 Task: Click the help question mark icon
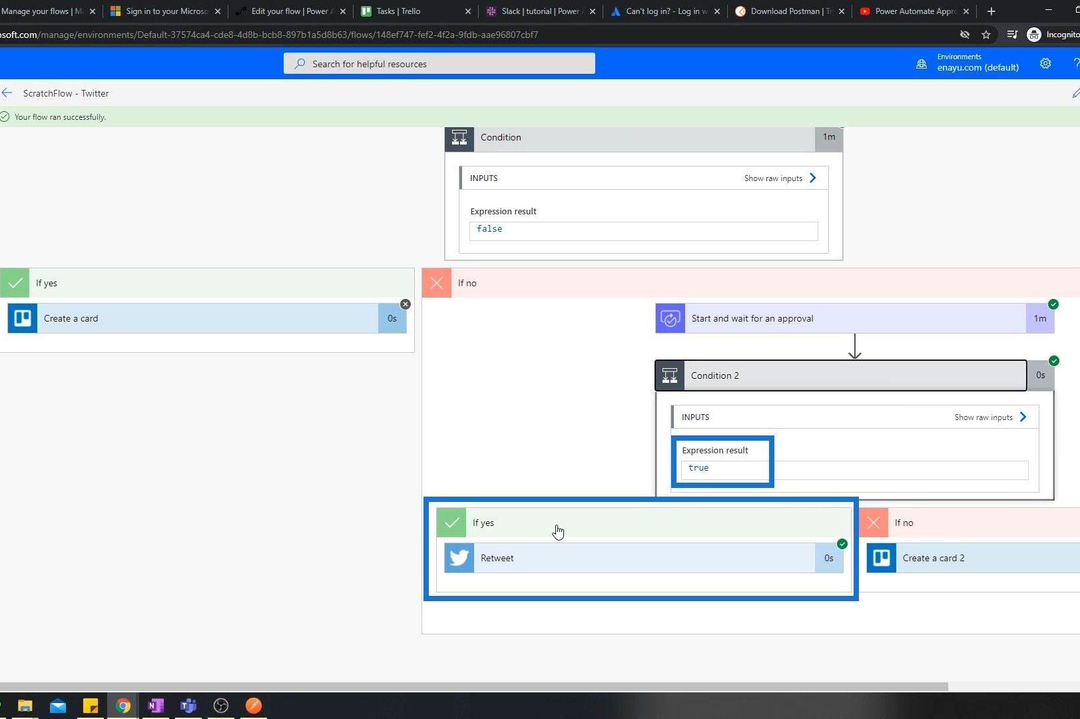coord(1076,63)
